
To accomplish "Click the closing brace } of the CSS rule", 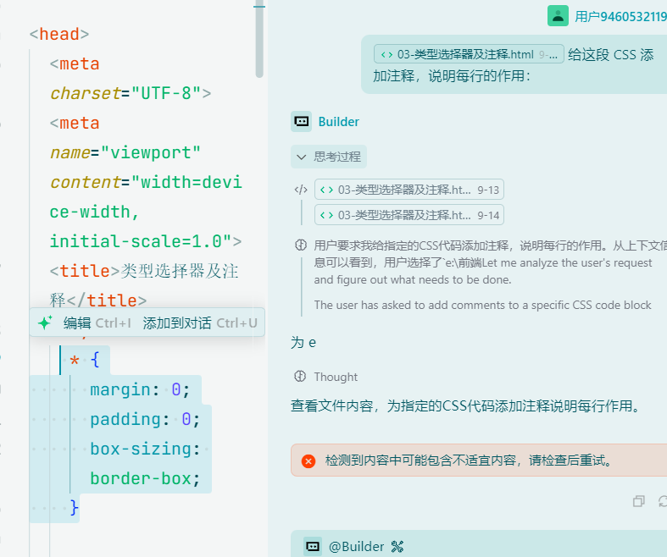I will pyautogui.click(x=75, y=508).
